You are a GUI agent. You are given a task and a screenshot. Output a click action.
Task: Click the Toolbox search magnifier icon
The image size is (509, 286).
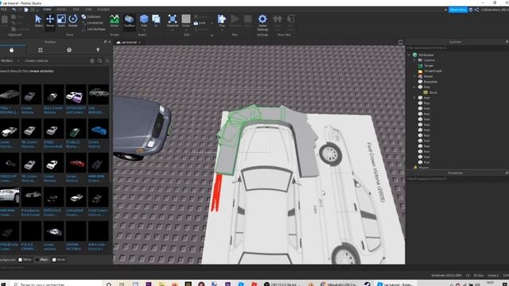pyautogui.click(x=100, y=60)
